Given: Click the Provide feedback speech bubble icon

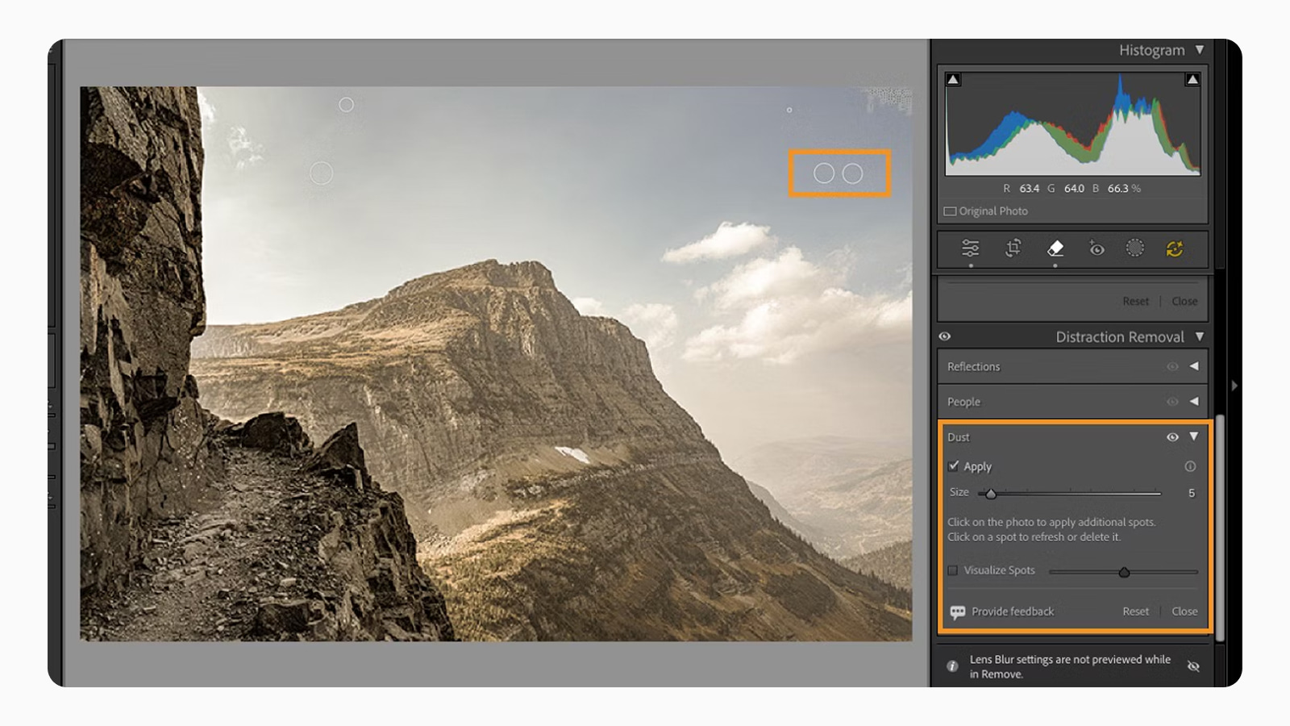Looking at the screenshot, I should [956, 611].
